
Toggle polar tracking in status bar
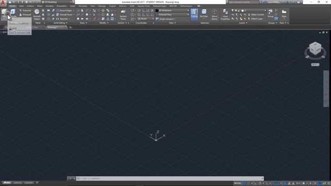click(x=260, y=183)
